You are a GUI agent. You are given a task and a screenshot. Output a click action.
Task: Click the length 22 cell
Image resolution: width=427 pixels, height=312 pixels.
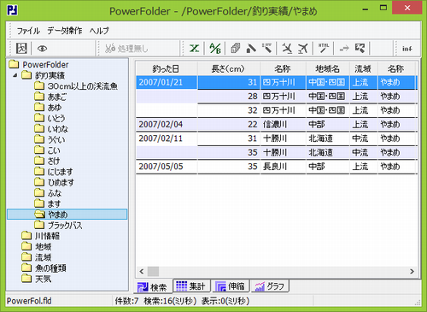229,125
